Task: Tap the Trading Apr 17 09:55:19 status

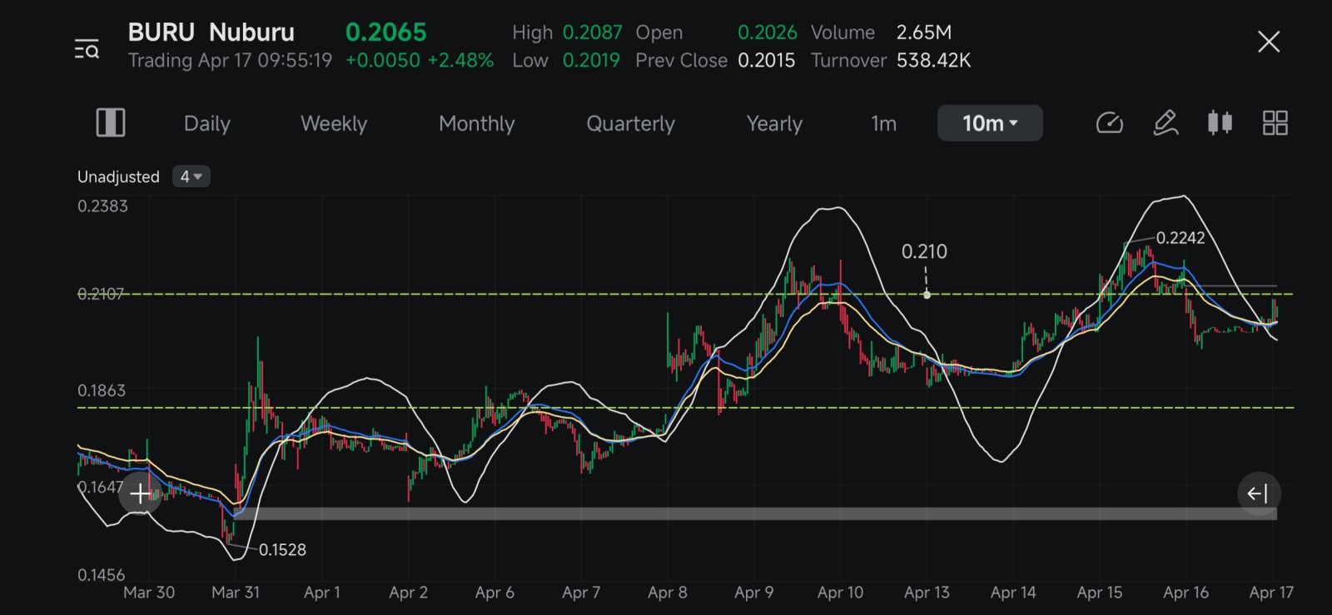Action: (230, 61)
